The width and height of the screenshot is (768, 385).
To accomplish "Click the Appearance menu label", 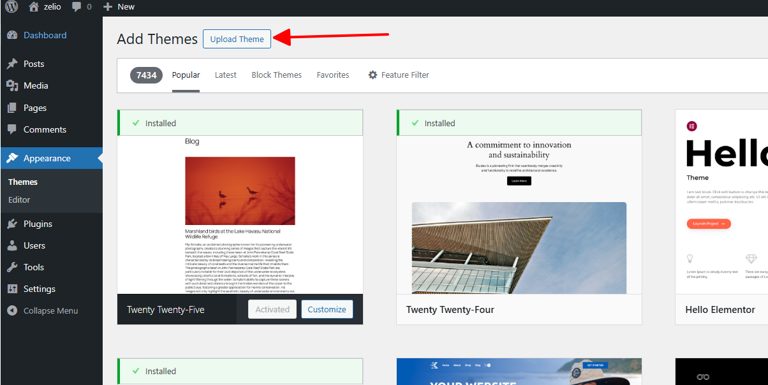I will tap(47, 158).
